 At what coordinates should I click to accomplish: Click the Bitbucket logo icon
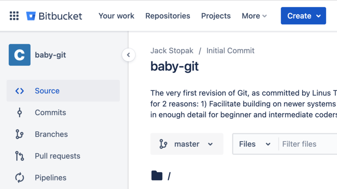[x=31, y=16]
